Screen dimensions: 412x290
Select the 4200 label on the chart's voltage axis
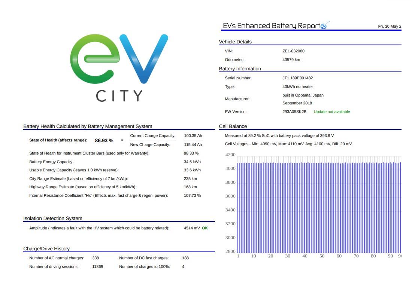click(230, 155)
